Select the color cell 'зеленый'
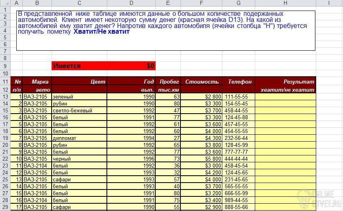Viewport: 343px width, 211px height. (x=79, y=97)
